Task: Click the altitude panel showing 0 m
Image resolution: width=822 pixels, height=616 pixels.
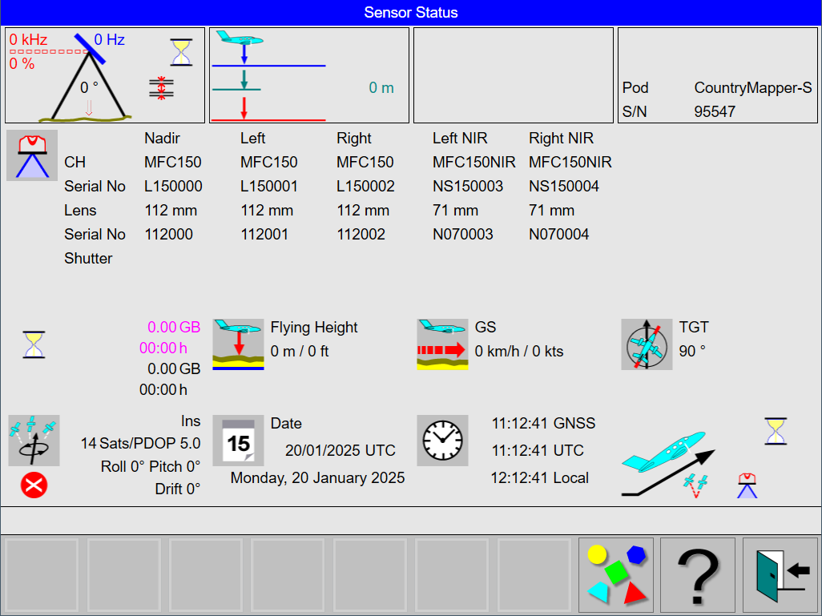Action: (x=308, y=74)
